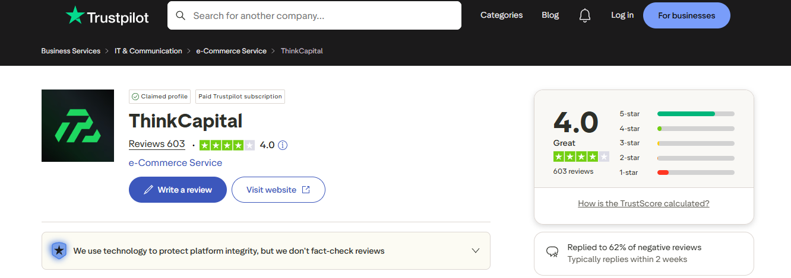Screen dimensions: 791x278
Task: Go to Business Services breadcrumb
Action: (71, 51)
